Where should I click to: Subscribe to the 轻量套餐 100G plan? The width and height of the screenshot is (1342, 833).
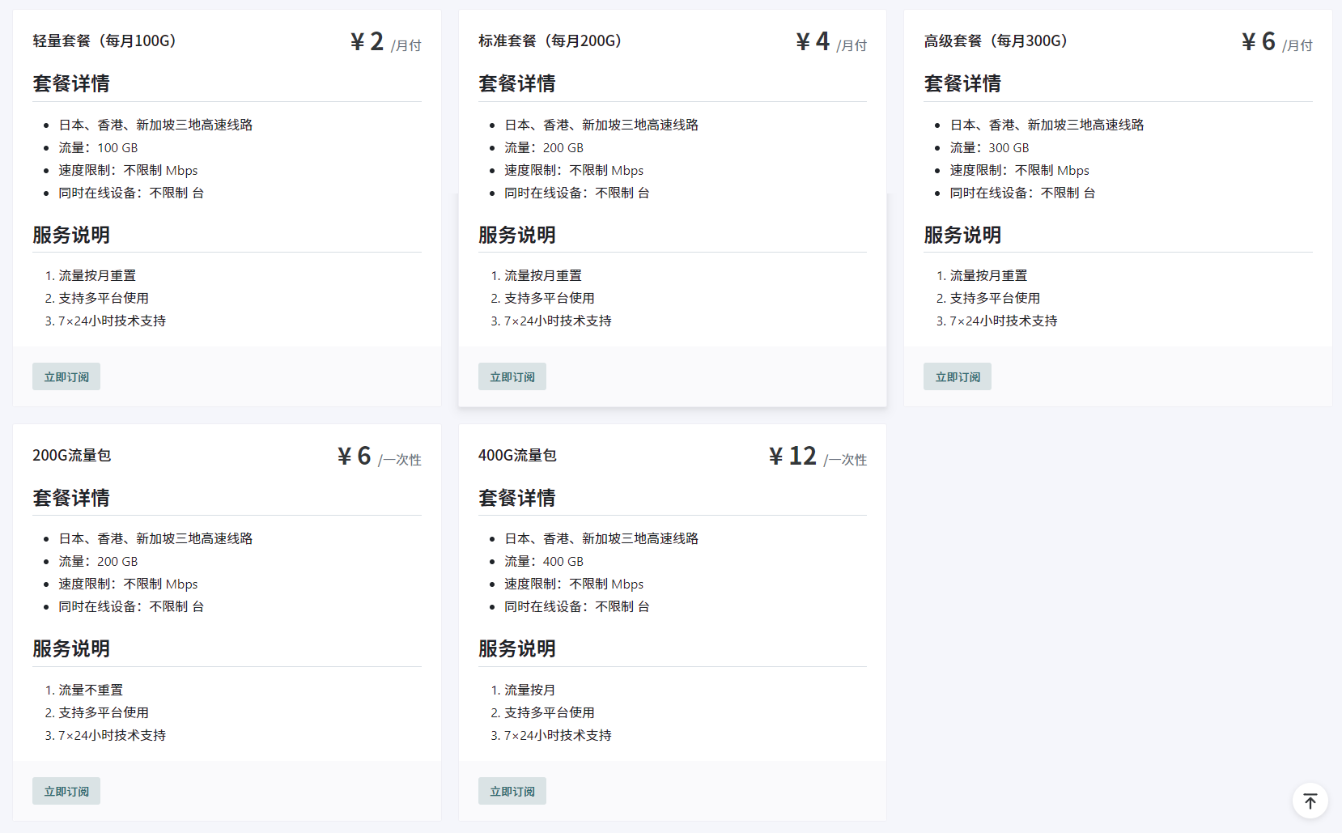66,376
